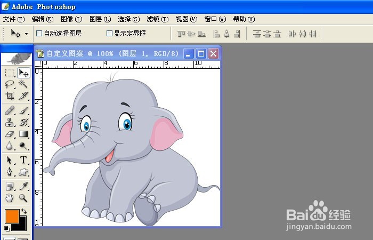Click the orange foreground color swatch
373x240 pixels.
pyautogui.click(x=12, y=216)
